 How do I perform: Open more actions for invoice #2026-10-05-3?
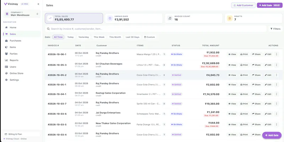277,65
